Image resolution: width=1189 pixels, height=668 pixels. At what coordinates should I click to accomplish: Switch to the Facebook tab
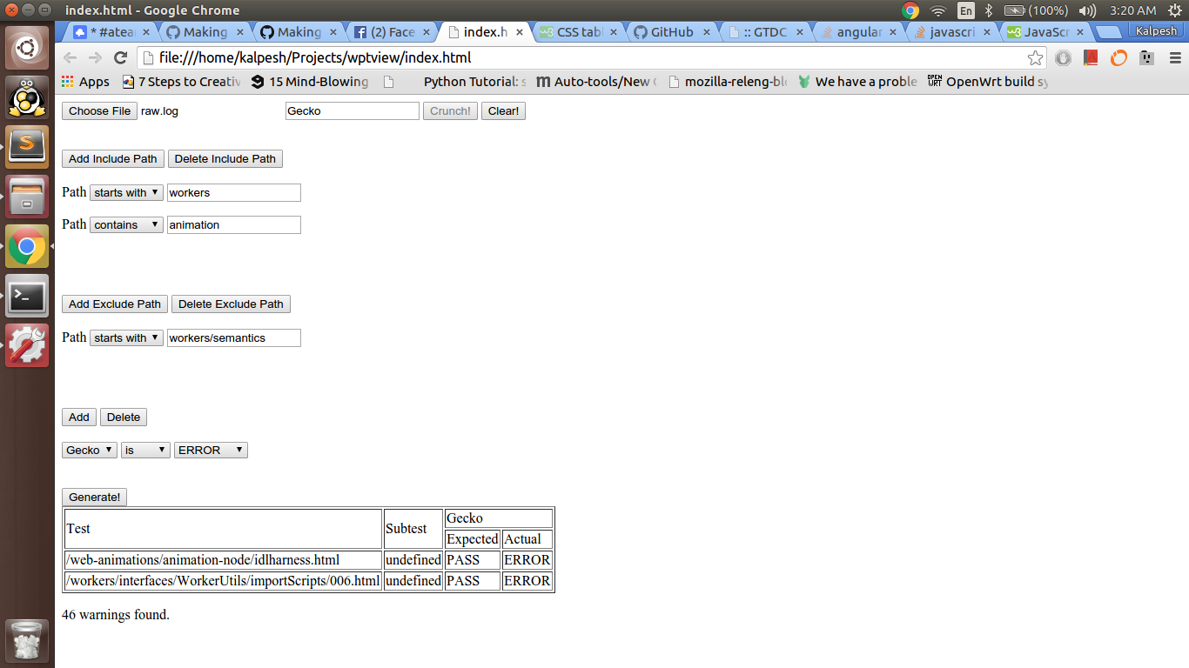click(x=392, y=32)
